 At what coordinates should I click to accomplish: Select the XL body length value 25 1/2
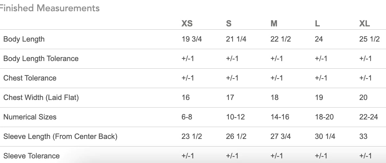tap(370, 39)
